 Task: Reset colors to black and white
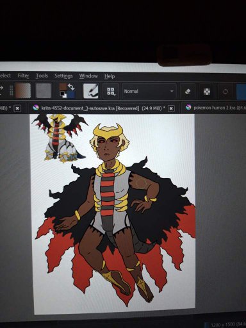coord(63,95)
